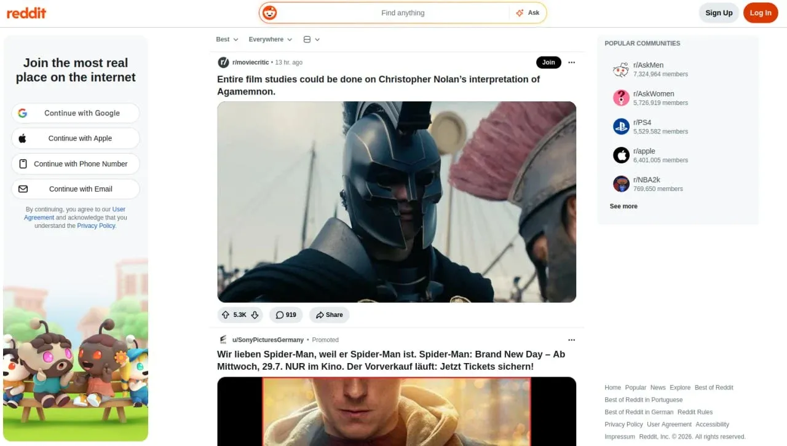Click the SonyPicturesGermany avatar icon

(x=223, y=340)
